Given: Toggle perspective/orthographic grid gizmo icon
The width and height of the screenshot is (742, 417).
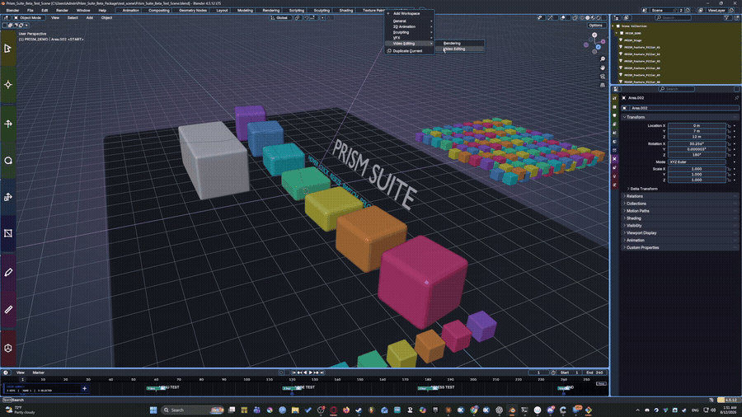Looking at the screenshot, I should coord(603,85).
